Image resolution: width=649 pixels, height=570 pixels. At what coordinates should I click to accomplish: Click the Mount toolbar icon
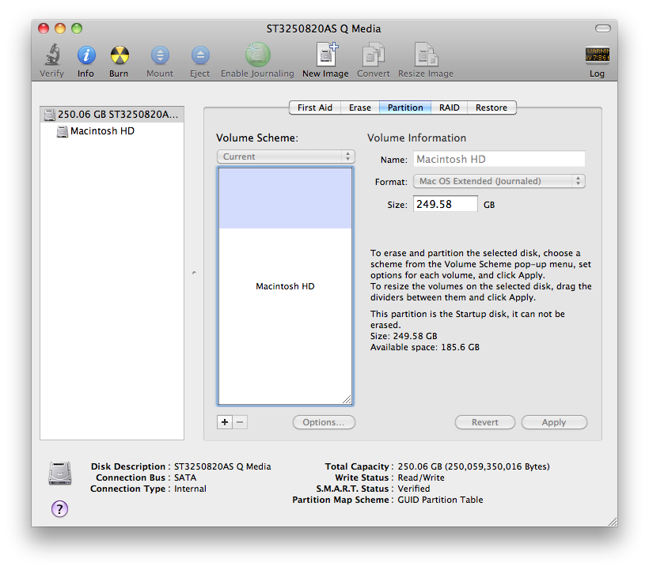coord(160,55)
